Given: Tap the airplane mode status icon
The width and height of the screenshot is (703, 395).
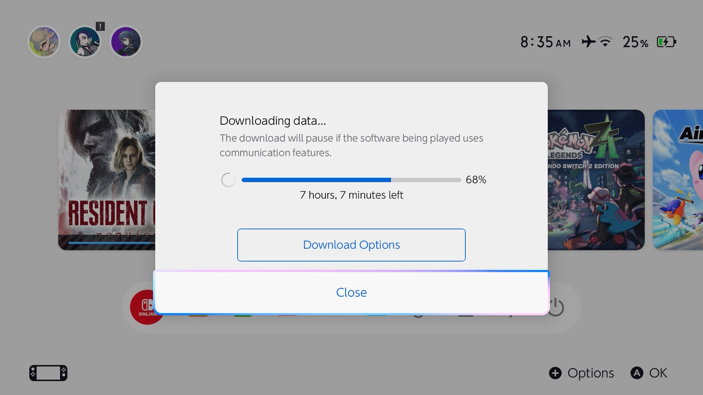Looking at the screenshot, I should (588, 42).
